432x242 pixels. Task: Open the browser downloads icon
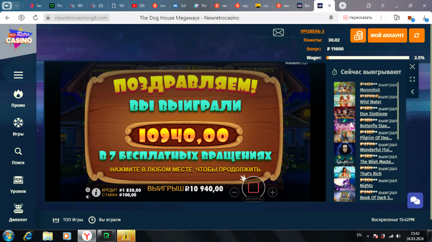point(425,18)
